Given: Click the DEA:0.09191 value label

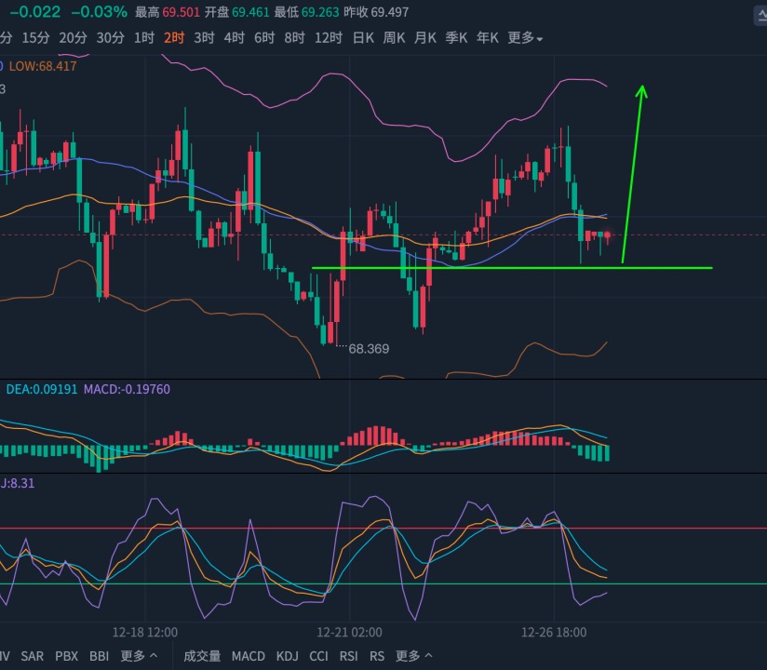Looking at the screenshot, I should (x=42, y=389).
